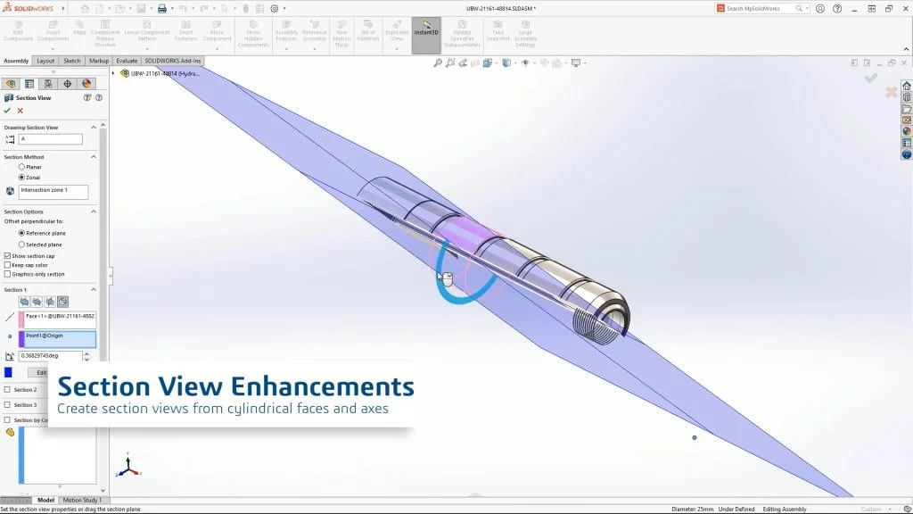913x514 pixels.
Task: Enable Graphics-only section checkbox
Action: [8, 275]
